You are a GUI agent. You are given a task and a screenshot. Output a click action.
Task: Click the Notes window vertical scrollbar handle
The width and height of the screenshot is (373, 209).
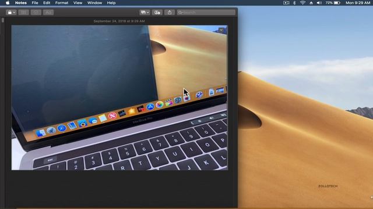2,20
